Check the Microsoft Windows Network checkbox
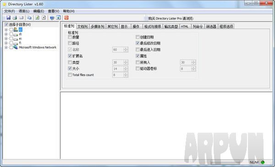The height and width of the screenshot is (167, 275). (x=11, y=47)
